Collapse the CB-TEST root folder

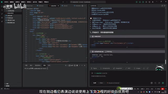tap(5, 9)
